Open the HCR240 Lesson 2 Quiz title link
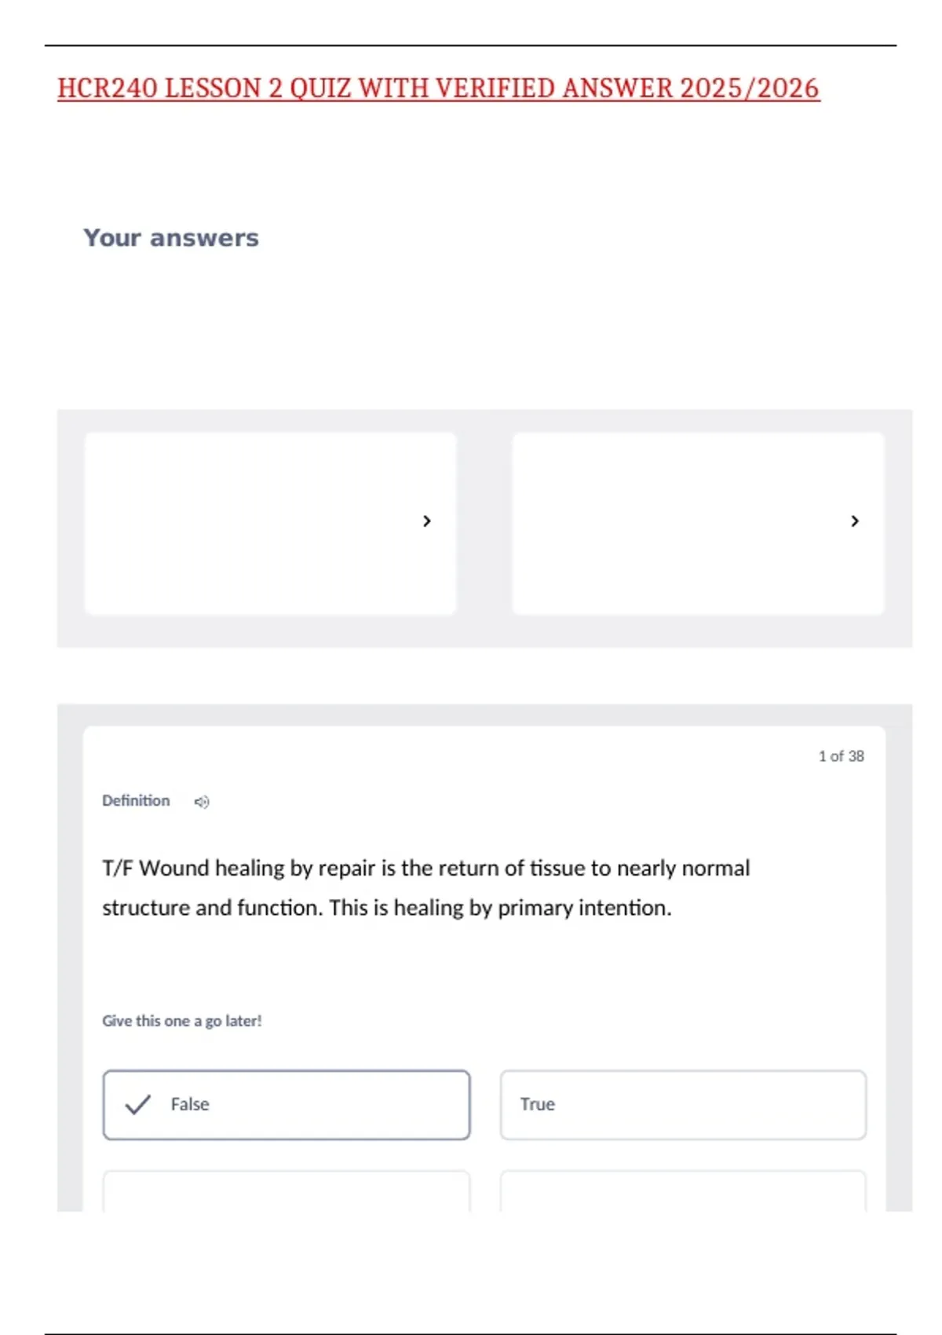Image resolution: width=942 pixels, height=1335 pixels. [438, 89]
